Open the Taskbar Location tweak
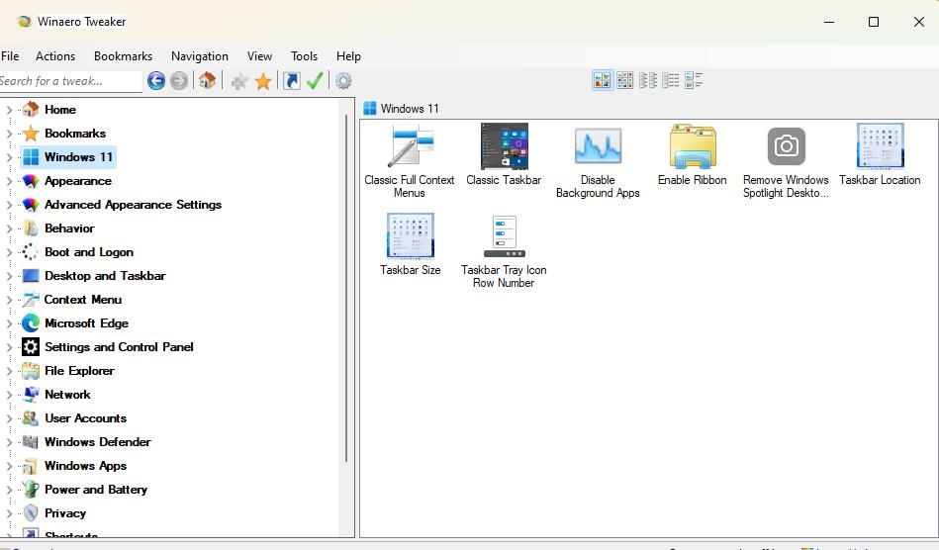The image size is (939, 550). (x=880, y=155)
